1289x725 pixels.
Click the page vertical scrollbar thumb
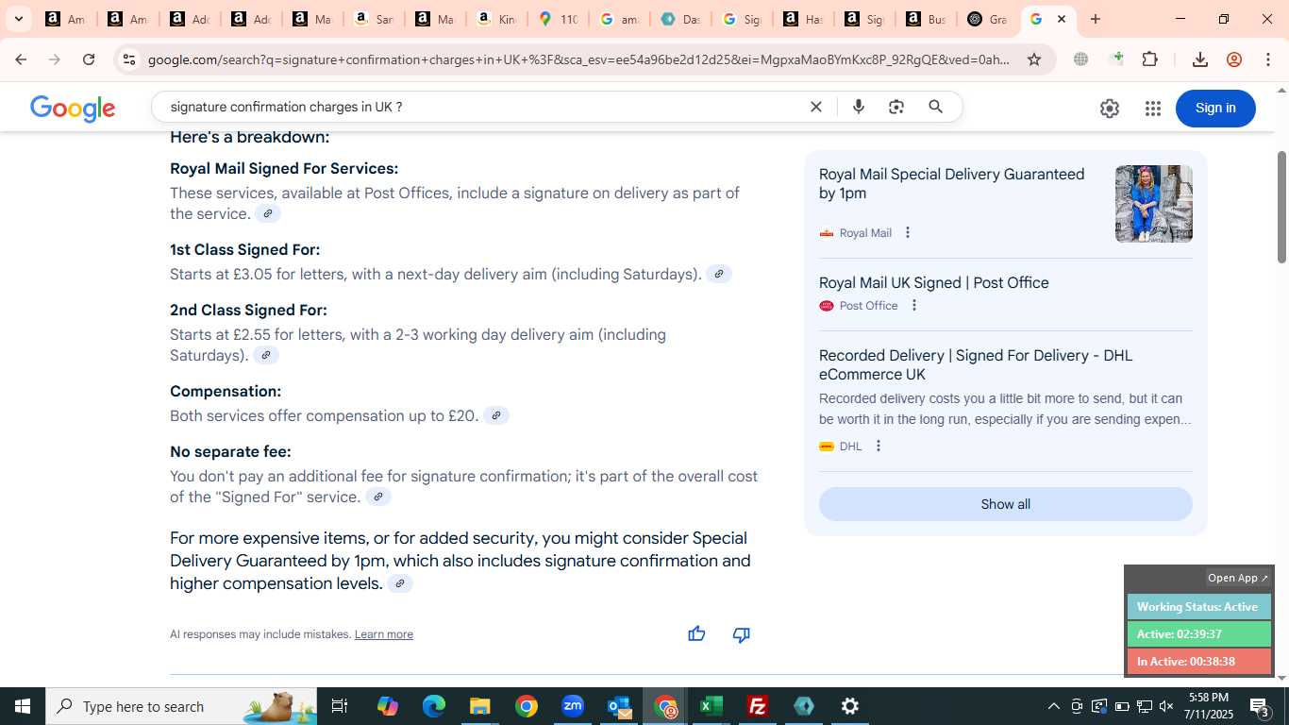pyautogui.click(x=1281, y=207)
